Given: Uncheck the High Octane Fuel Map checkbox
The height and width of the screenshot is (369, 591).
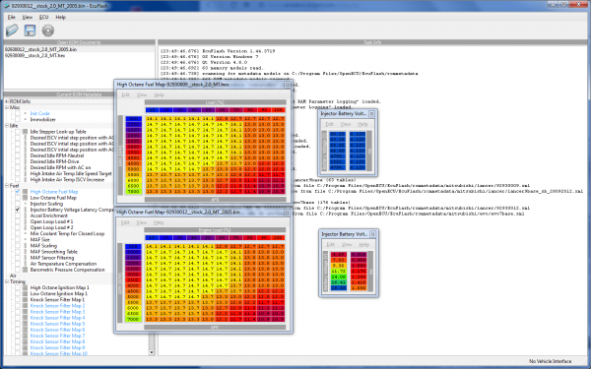Looking at the screenshot, I should tap(18, 192).
